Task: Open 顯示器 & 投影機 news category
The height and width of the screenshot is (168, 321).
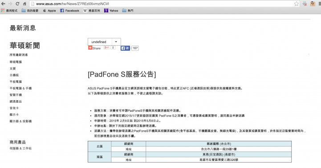Action: pyautogui.click(x=20, y=121)
